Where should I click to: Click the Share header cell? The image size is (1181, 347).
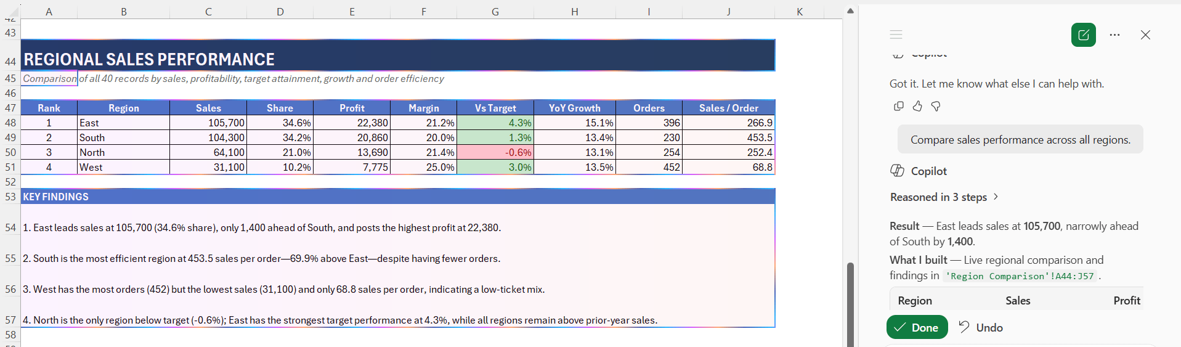(x=280, y=108)
